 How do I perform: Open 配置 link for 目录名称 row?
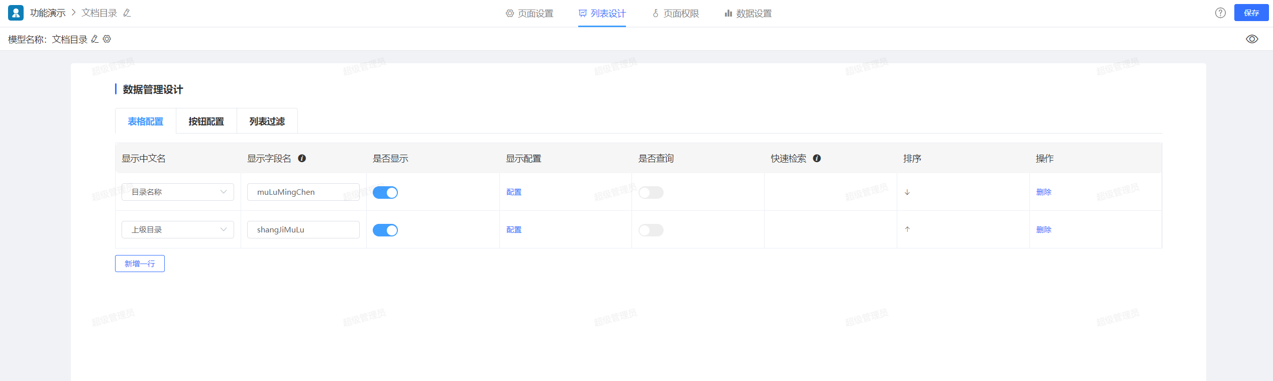(514, 192)
